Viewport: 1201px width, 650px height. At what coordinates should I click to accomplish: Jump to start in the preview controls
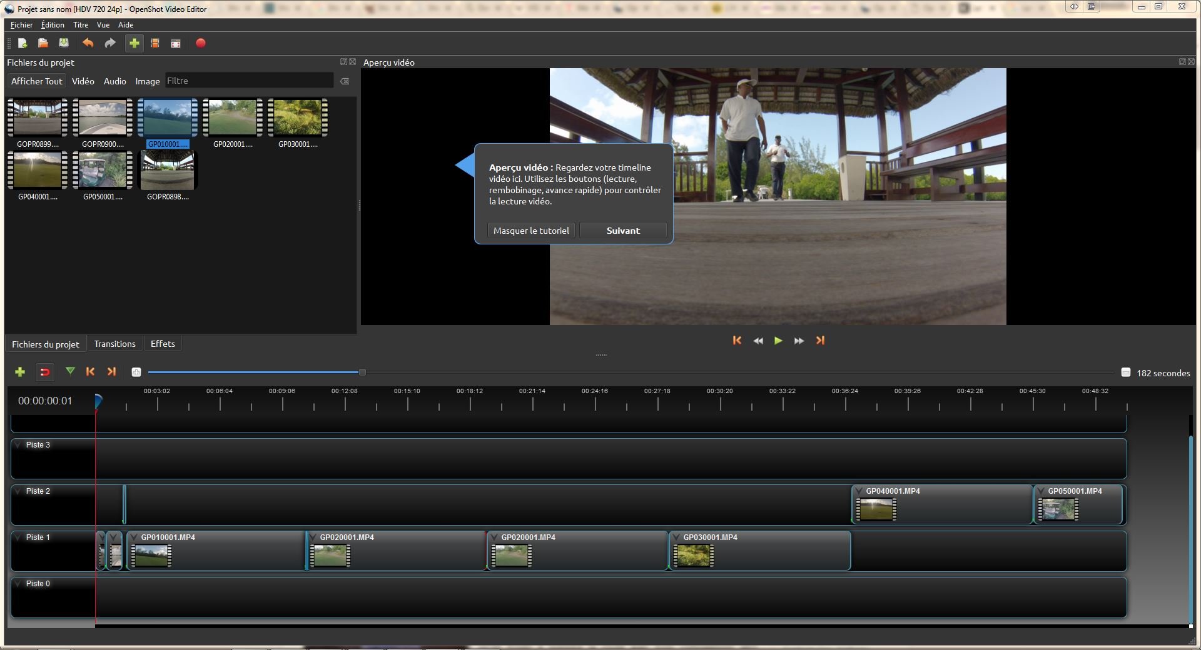point(737,341)
